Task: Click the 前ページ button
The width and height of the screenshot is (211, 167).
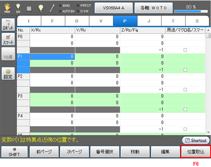Action: pos(44,152)
